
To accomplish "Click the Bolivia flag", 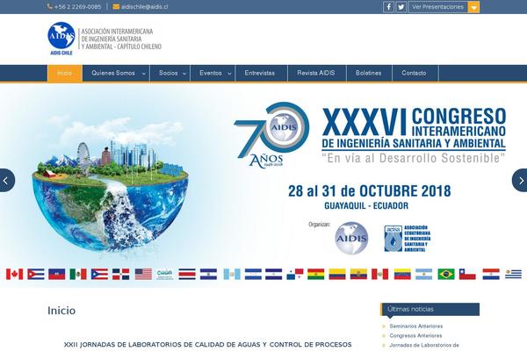I will pos(316,274).
